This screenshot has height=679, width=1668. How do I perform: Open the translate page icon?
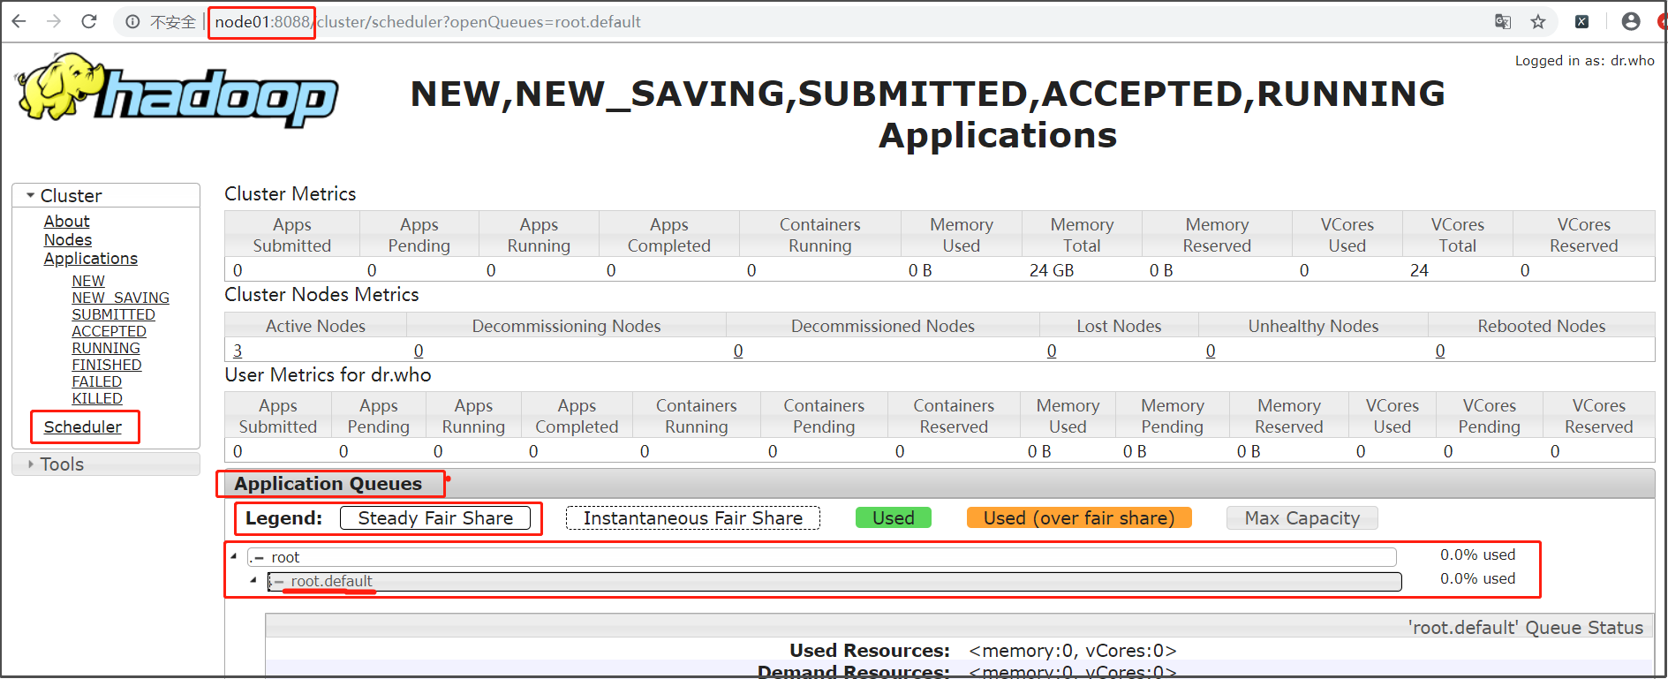tap(1503, 22)
